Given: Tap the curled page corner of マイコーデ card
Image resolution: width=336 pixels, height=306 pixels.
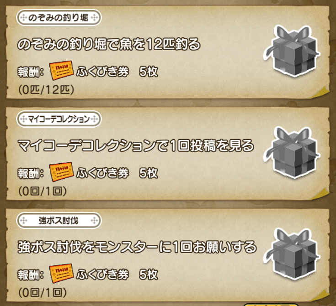Looking at the screenshot, I should (x=320, y=194).
